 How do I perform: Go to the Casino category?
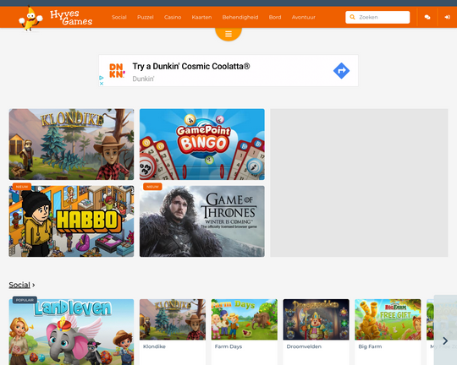[x=173, y=17]
